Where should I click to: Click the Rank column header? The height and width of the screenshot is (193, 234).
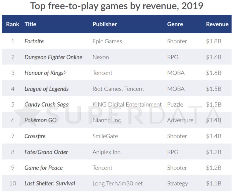pos(13,24)
